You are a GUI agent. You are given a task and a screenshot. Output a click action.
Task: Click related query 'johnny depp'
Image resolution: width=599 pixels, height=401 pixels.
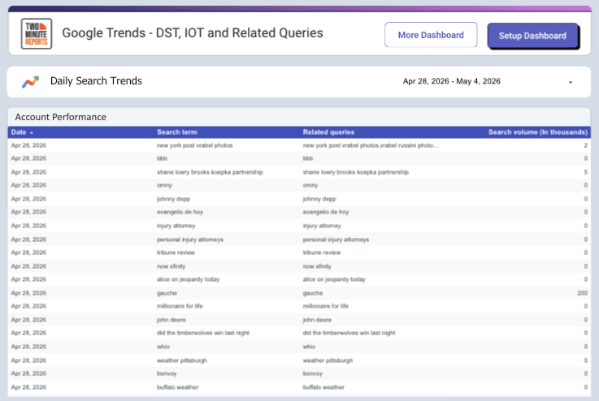pos(319,199)
